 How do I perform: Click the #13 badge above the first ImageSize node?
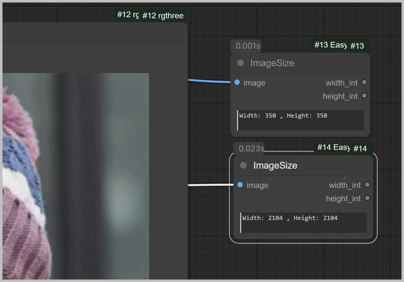(358, 46)
